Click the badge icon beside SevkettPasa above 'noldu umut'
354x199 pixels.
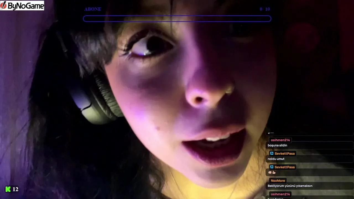(272, 153)
